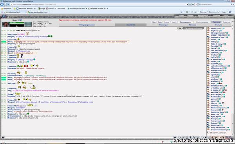Click the browser Forward arrow button

[x=5, y=4]
